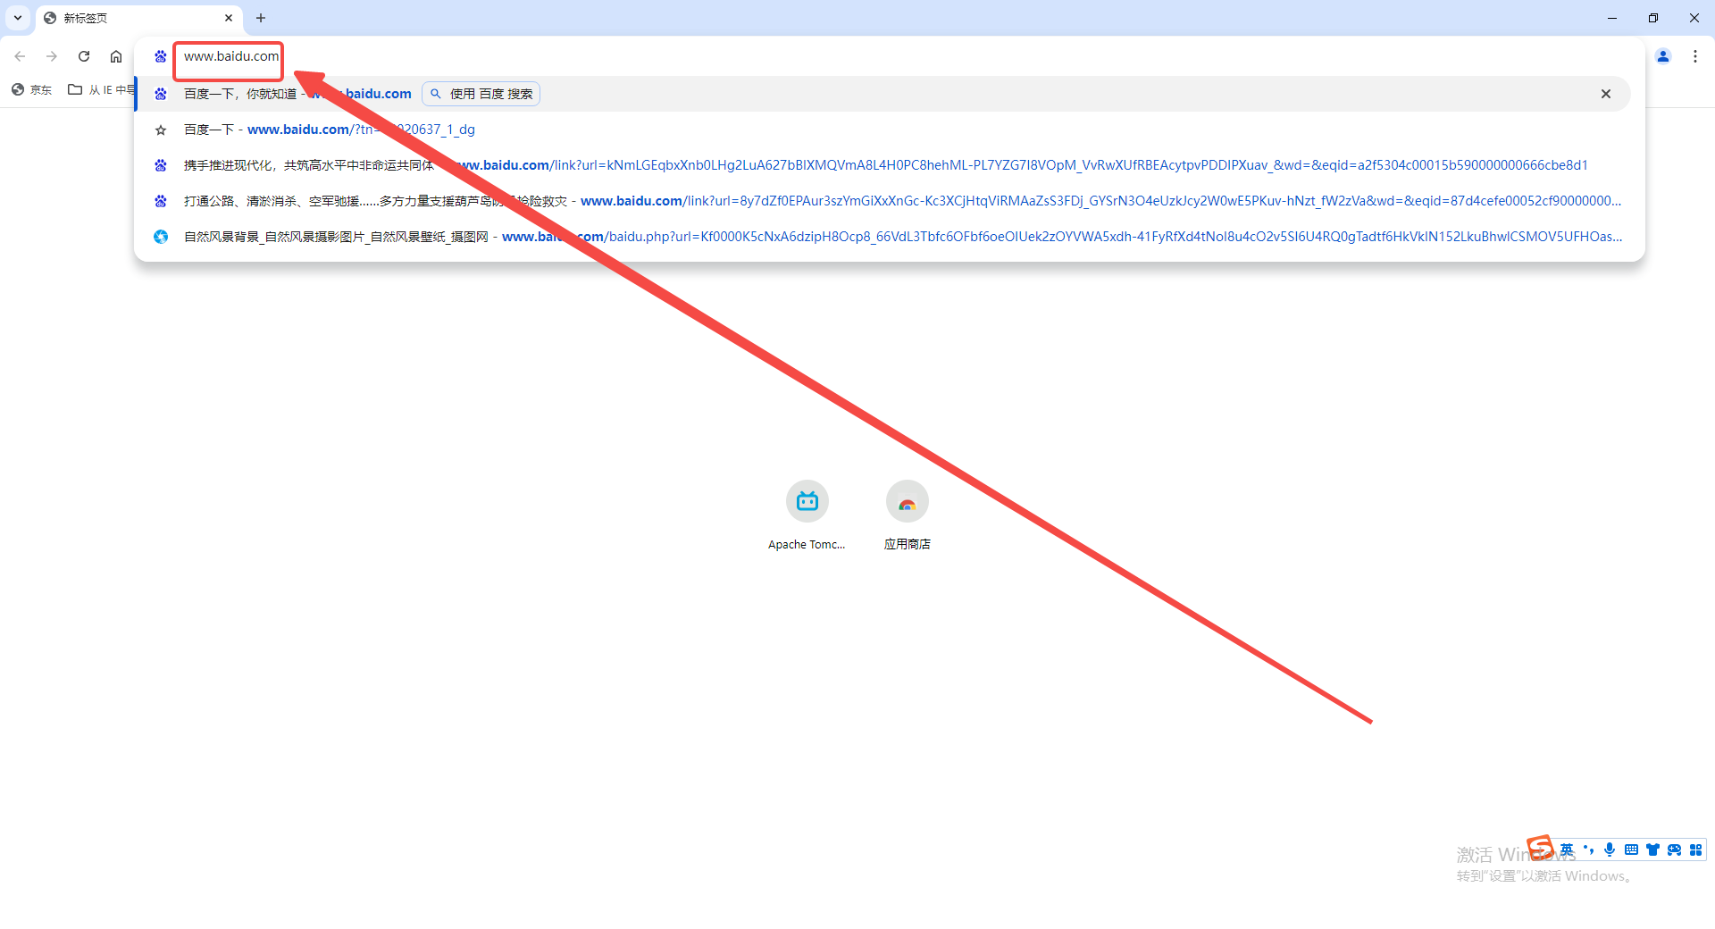Open 携手推进现代化 suggestion
Screen dimensions: 1715x929
(x=883, y=165)
